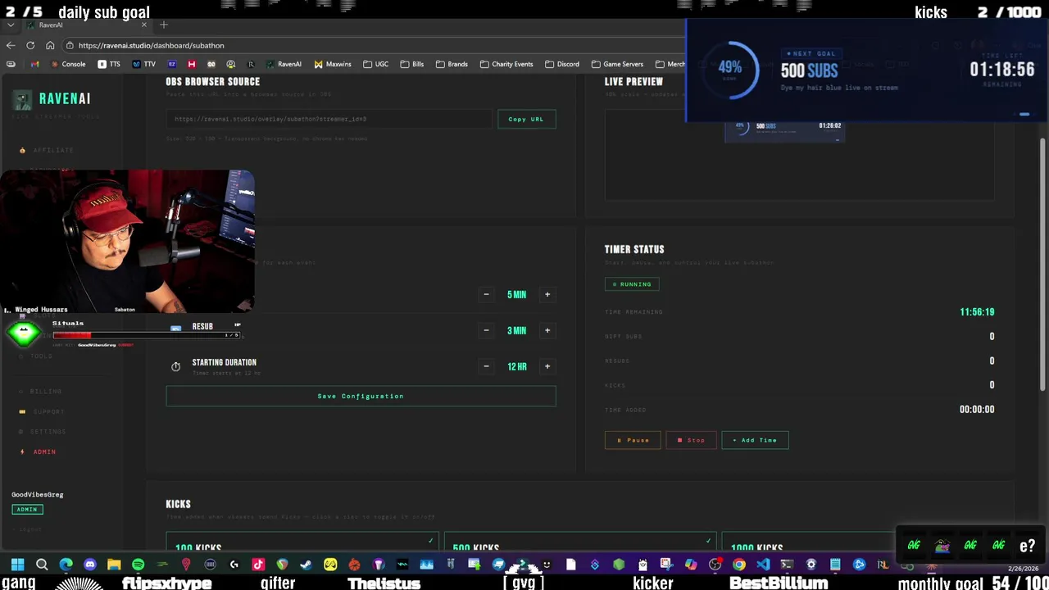The height and width of the screenshot is (590, 1049).
Task: Launch Microsoft Edge from taskbar
Action: pyautogui.click(x=66, y=565)
